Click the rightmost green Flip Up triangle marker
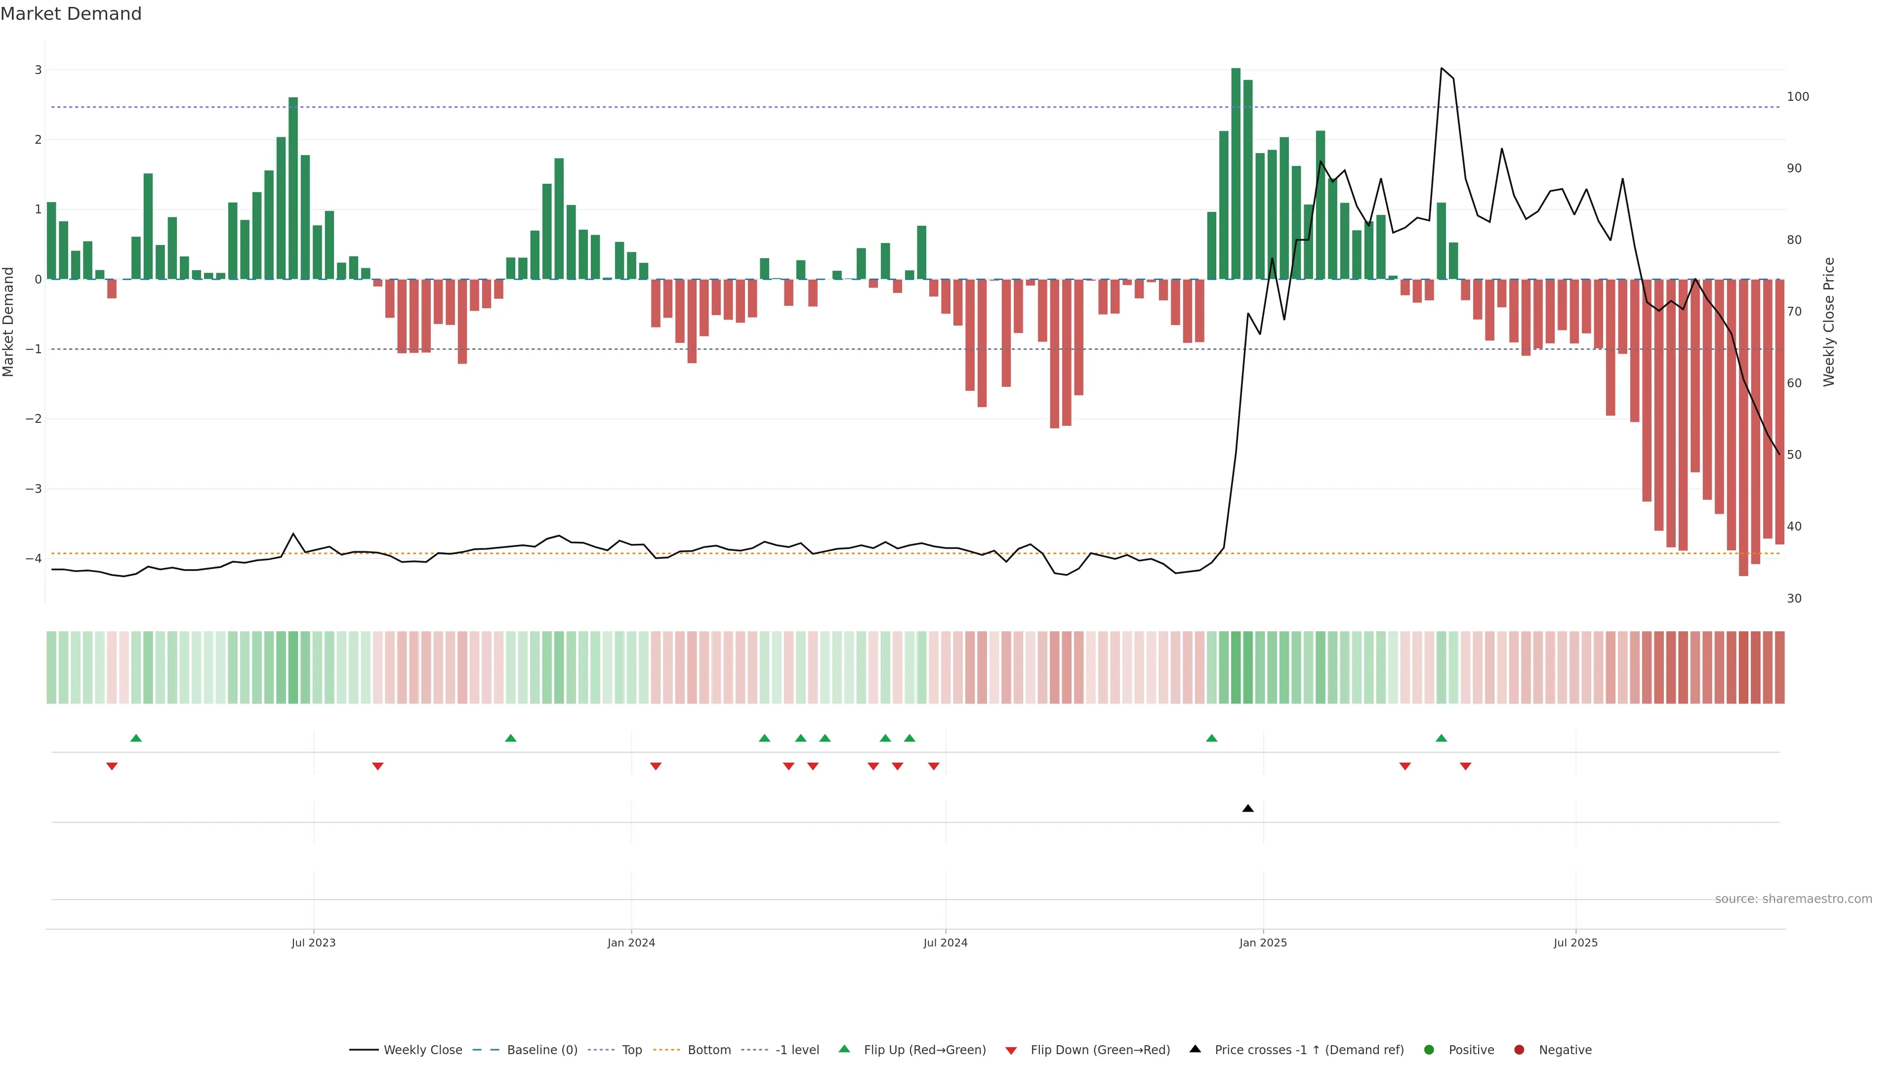 point(1441,738)
